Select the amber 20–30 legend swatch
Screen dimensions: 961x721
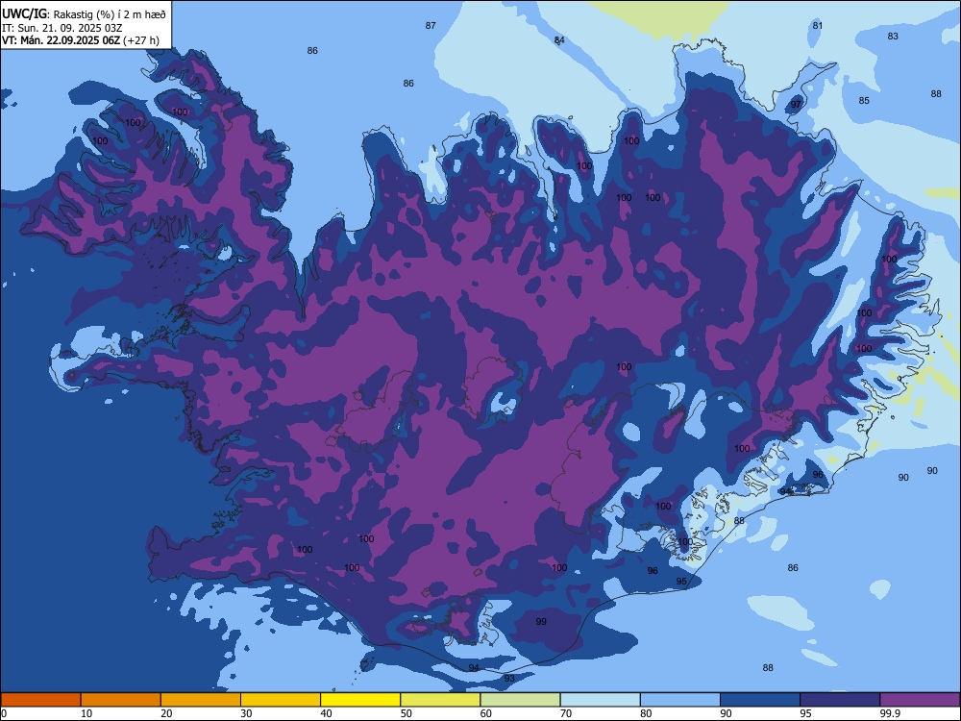(x=201, y=700)
